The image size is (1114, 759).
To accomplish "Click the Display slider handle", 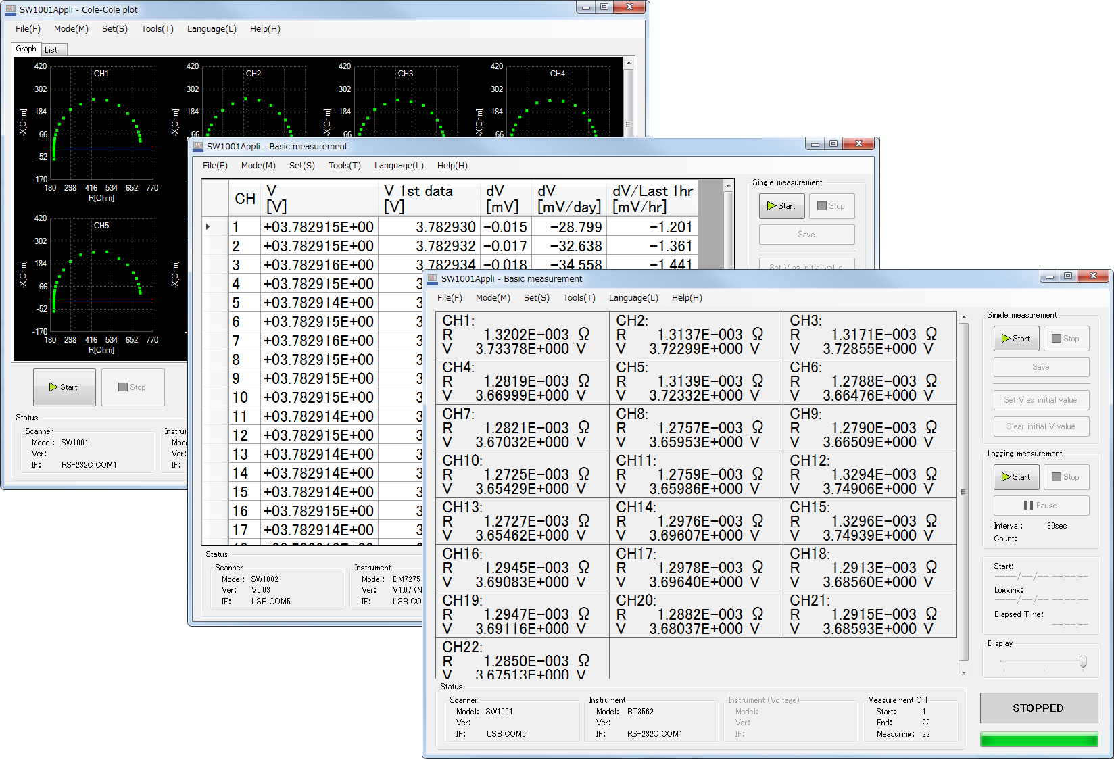I will click(1083, 662).
